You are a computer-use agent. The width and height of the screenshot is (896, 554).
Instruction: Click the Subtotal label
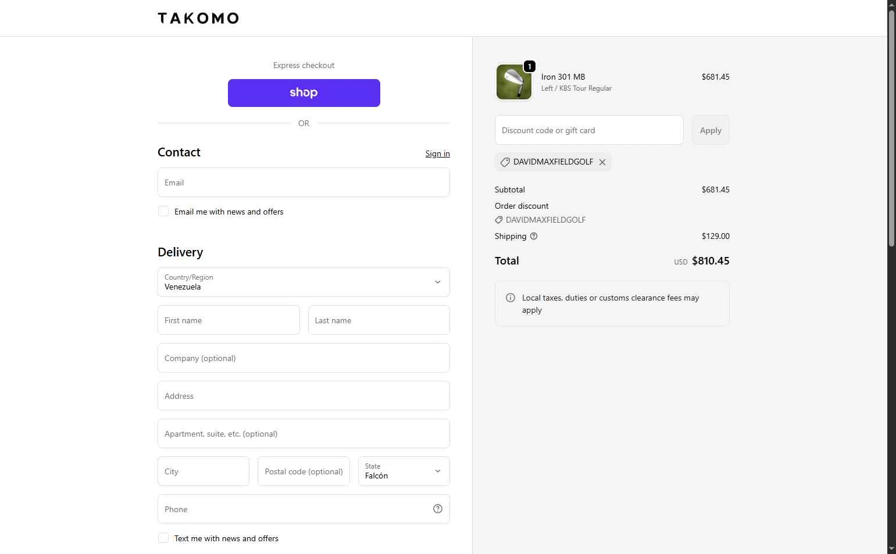(x=510, y=190)
